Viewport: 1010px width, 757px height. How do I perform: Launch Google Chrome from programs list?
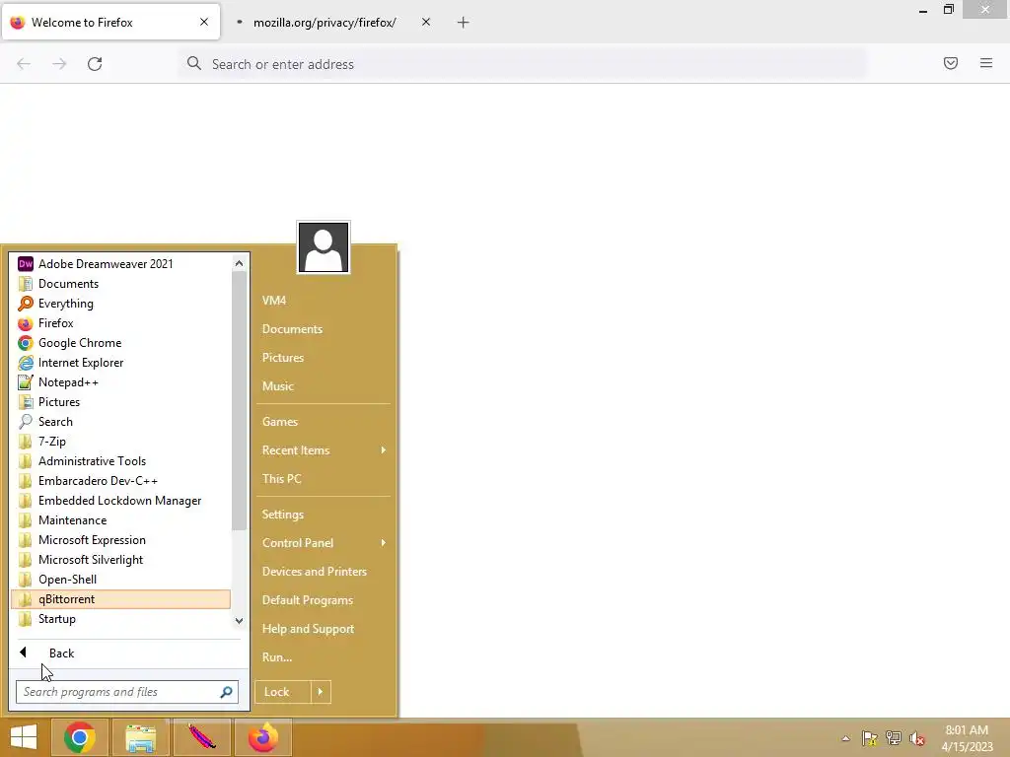(x=120, y=343)
